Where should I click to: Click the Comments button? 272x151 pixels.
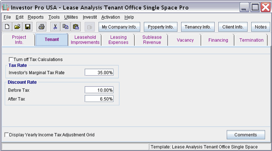pos(245,135)
